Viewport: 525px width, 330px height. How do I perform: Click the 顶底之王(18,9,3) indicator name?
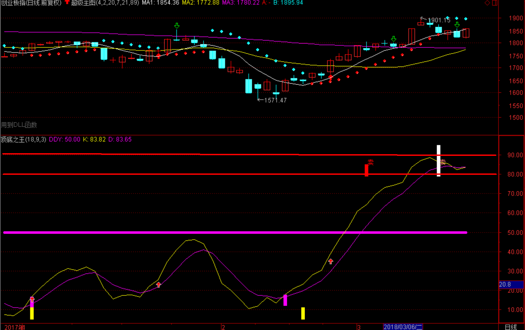pos(23,139)
